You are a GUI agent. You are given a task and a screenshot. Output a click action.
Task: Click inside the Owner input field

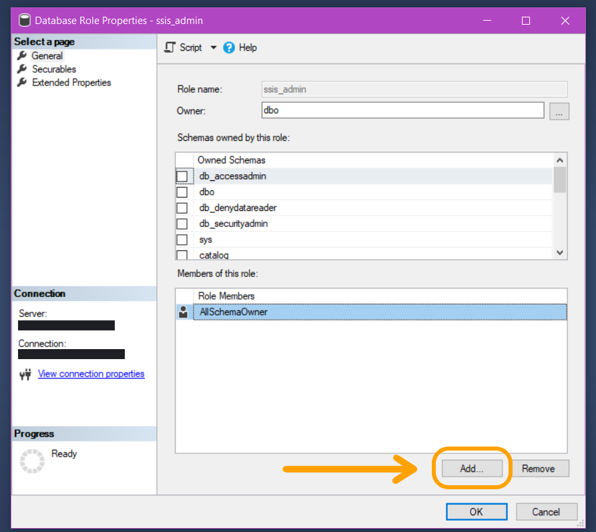[x=403, y=110]
